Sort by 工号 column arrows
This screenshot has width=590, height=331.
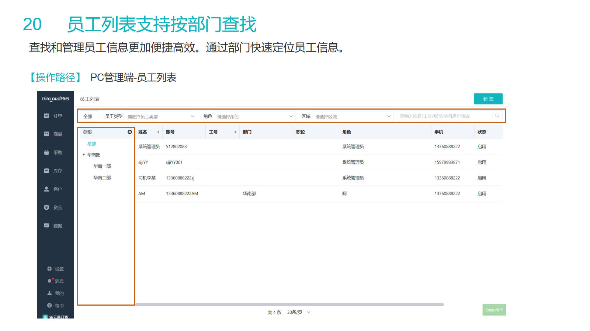(235, 132)
